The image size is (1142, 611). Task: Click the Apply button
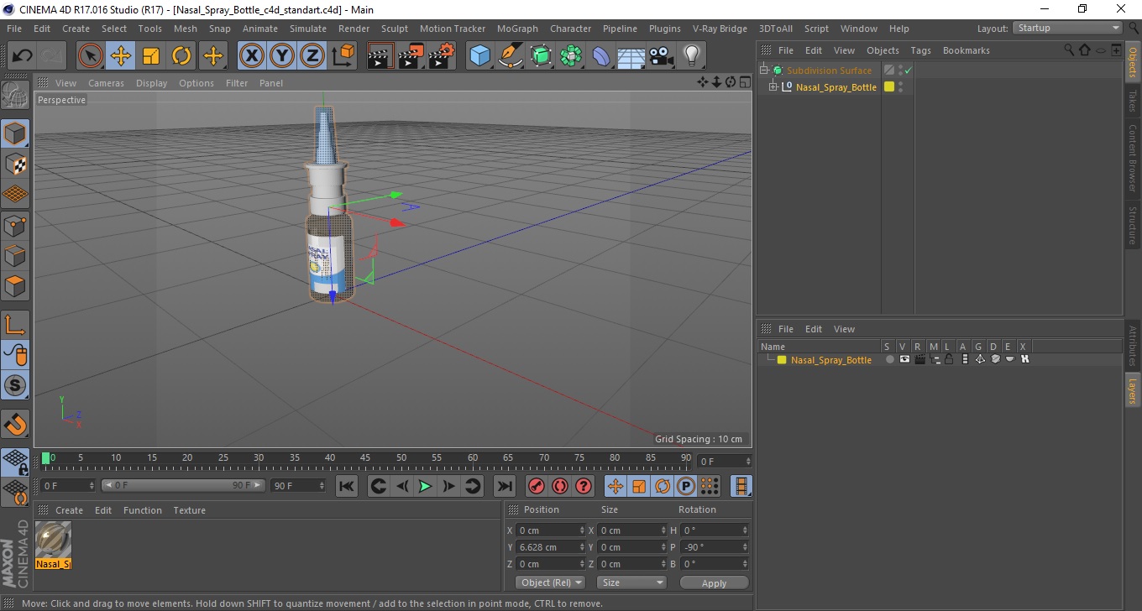[714, 582]
